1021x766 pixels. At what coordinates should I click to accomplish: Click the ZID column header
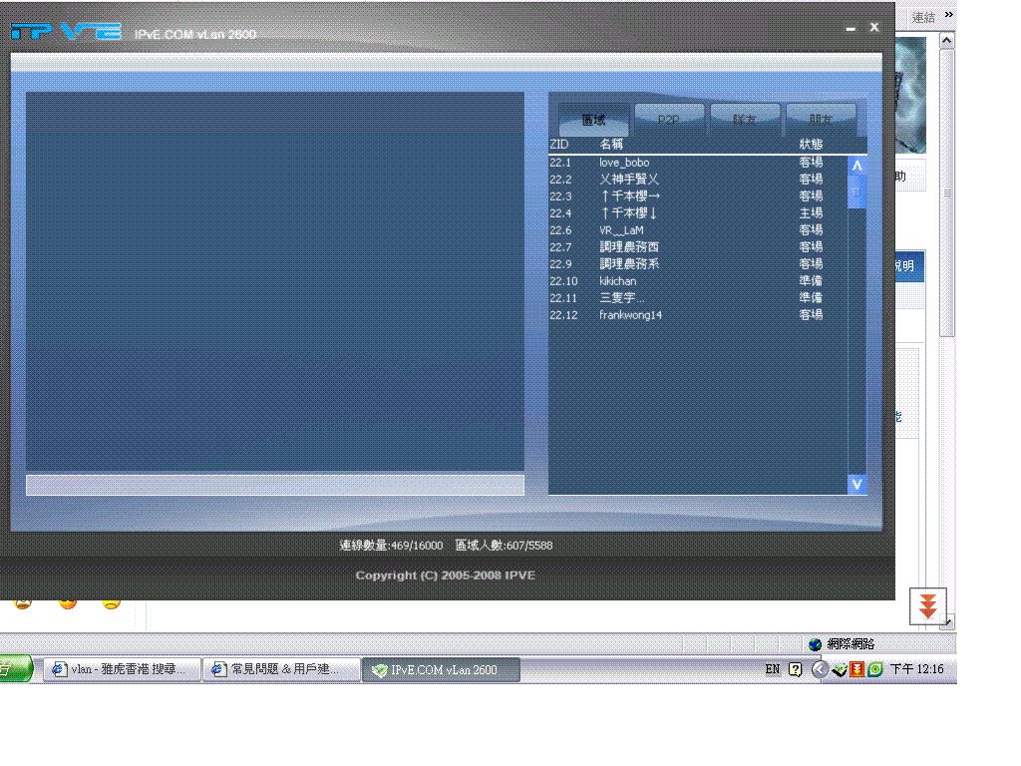click(x=559, y=144)
